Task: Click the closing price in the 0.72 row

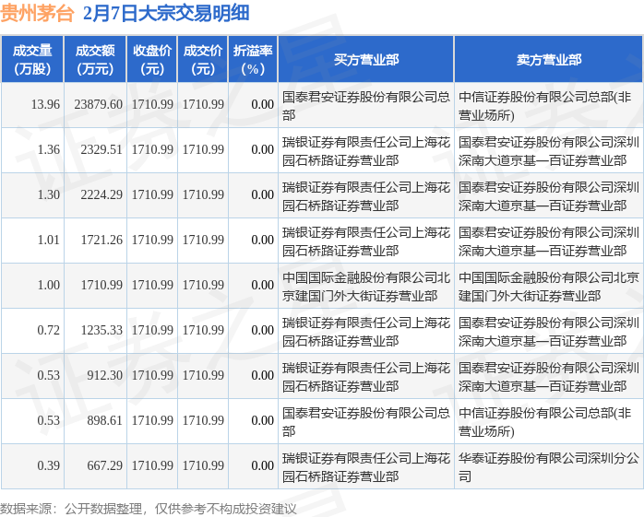Action: click(x=152, y=330)
